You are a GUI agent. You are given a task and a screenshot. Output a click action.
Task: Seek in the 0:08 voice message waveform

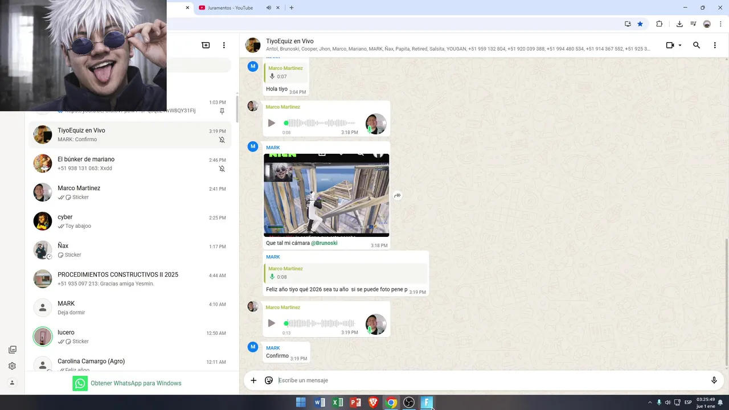point(320,123)
